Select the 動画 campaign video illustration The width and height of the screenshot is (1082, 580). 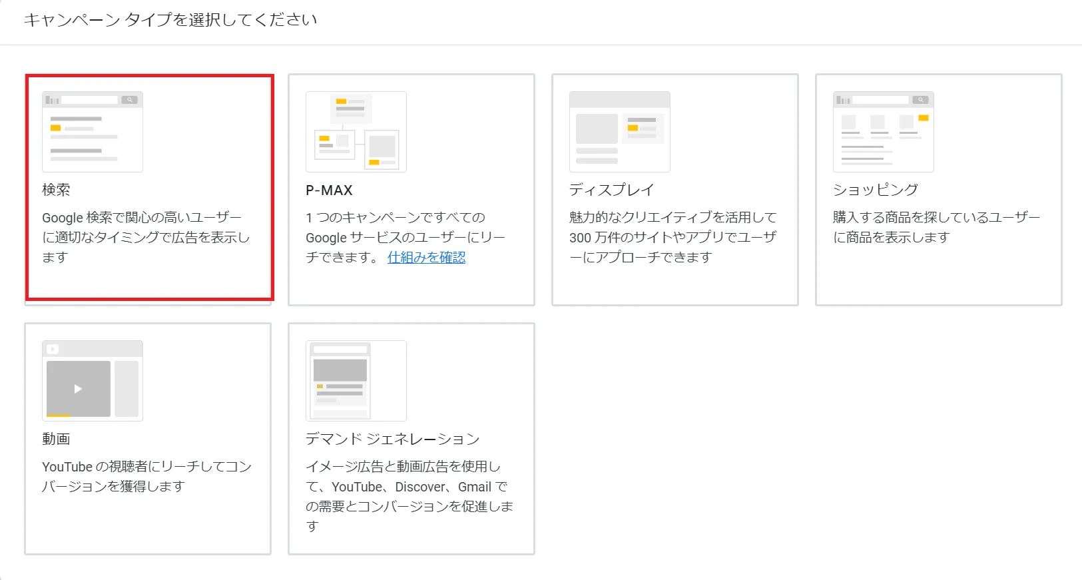point(93,381)
